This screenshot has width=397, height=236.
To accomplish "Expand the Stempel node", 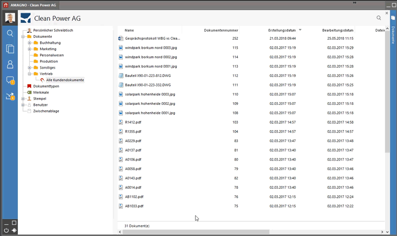I will pos(23,98).
